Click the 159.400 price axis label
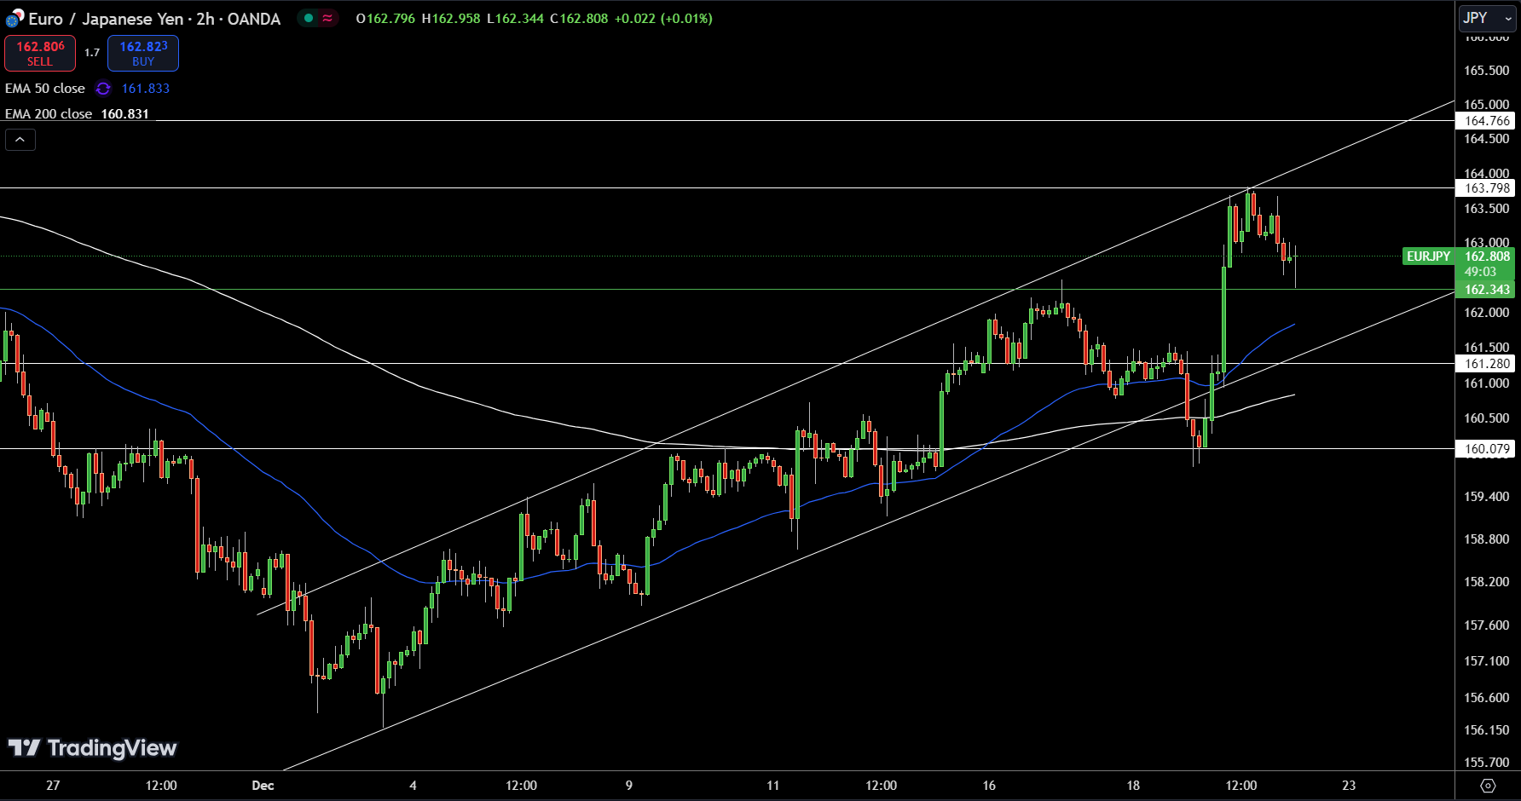The height and width of the screenshot is (801, 1521). (1487, 497)
